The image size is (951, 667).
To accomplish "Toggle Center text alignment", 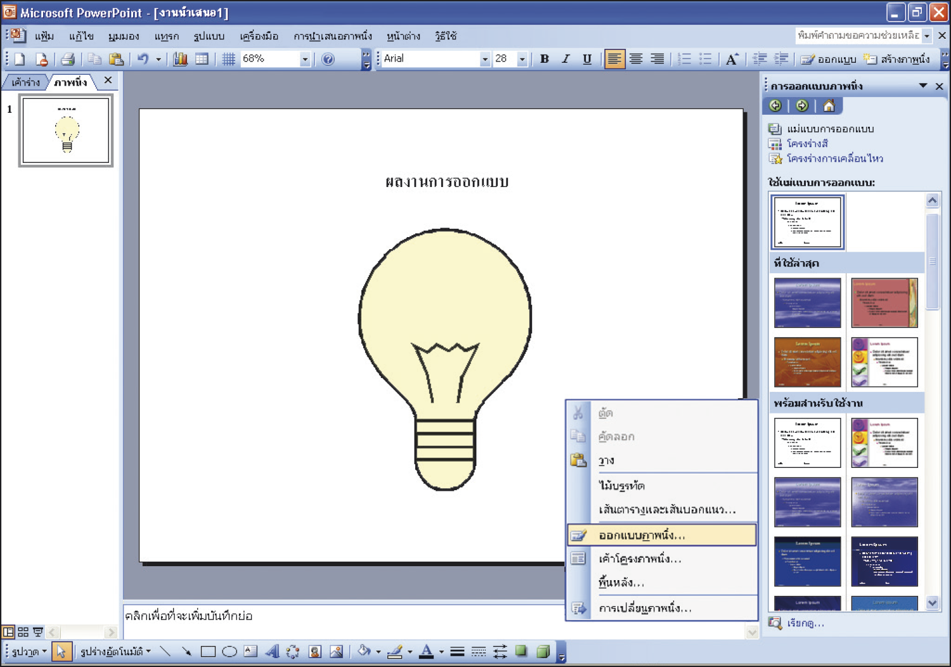I will point(636,59).
